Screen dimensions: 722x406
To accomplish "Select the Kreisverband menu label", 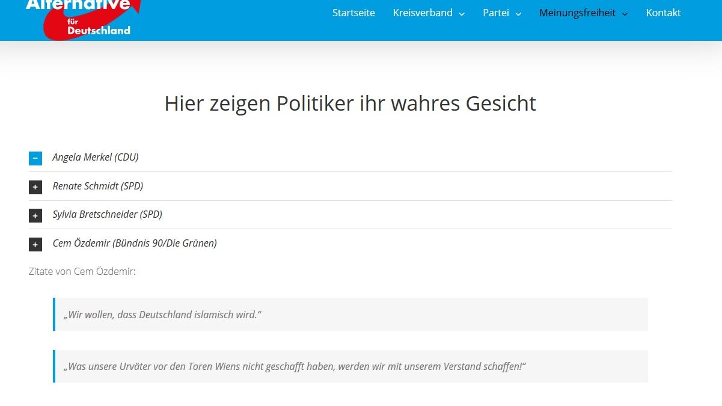I will click(x=423, y=13).
